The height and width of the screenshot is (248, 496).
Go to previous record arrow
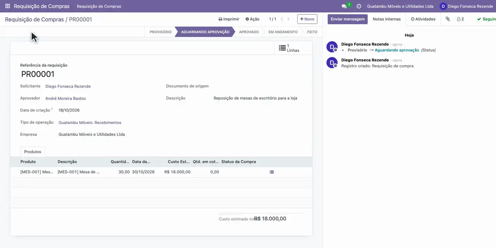[x=282, y=19]
